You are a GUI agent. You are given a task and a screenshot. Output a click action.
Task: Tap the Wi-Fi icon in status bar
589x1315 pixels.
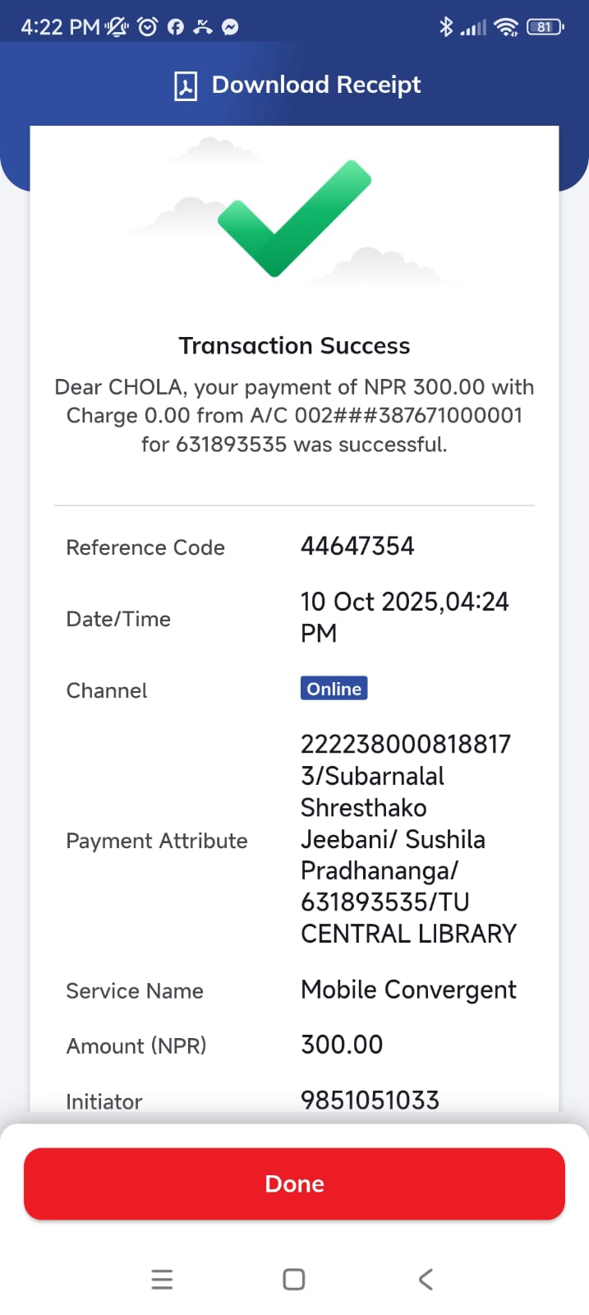pyautogui.click(x=508, y=27)
